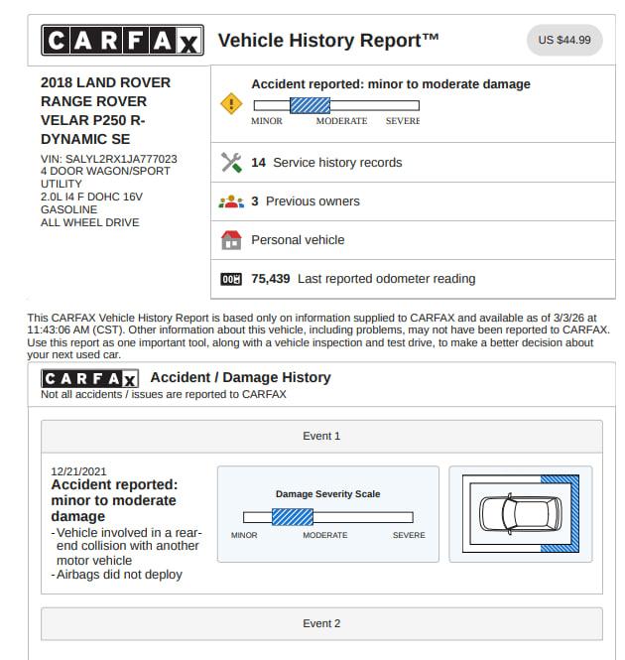Image resolution: width=625 pixels, height=660 pixels.
Task: Click the personal vehicle house icon
Action: pyautogui.click(x=230, y=240)
